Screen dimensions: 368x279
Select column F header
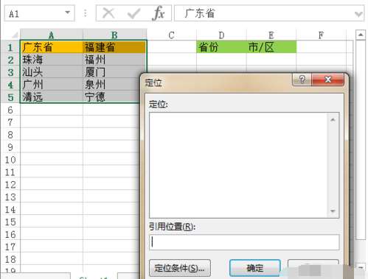coord(321,35)
